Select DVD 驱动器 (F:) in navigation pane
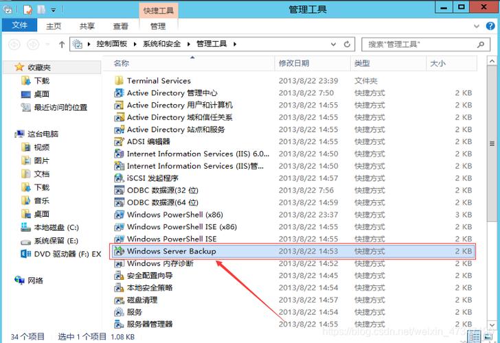Screen dimensions: 500x343 pyautogui.click(x=67, y=254)
